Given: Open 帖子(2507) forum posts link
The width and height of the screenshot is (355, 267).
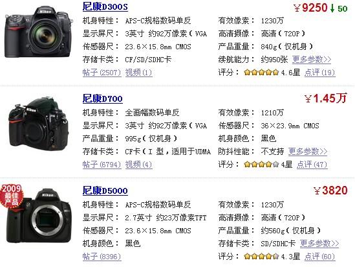Looking at the screenshot, I should [102, 73].
